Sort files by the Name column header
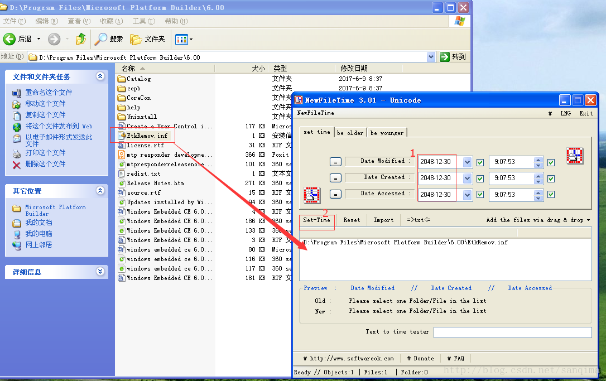The height and width of the screenshot is (381, 606). coord(165,69)
